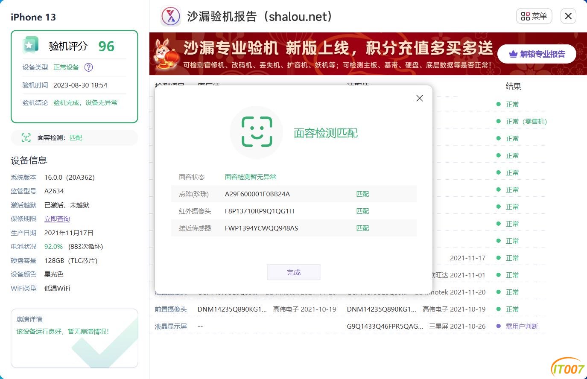Click the large green face scan icon
The image size is (587, 379).
(257, 132)
